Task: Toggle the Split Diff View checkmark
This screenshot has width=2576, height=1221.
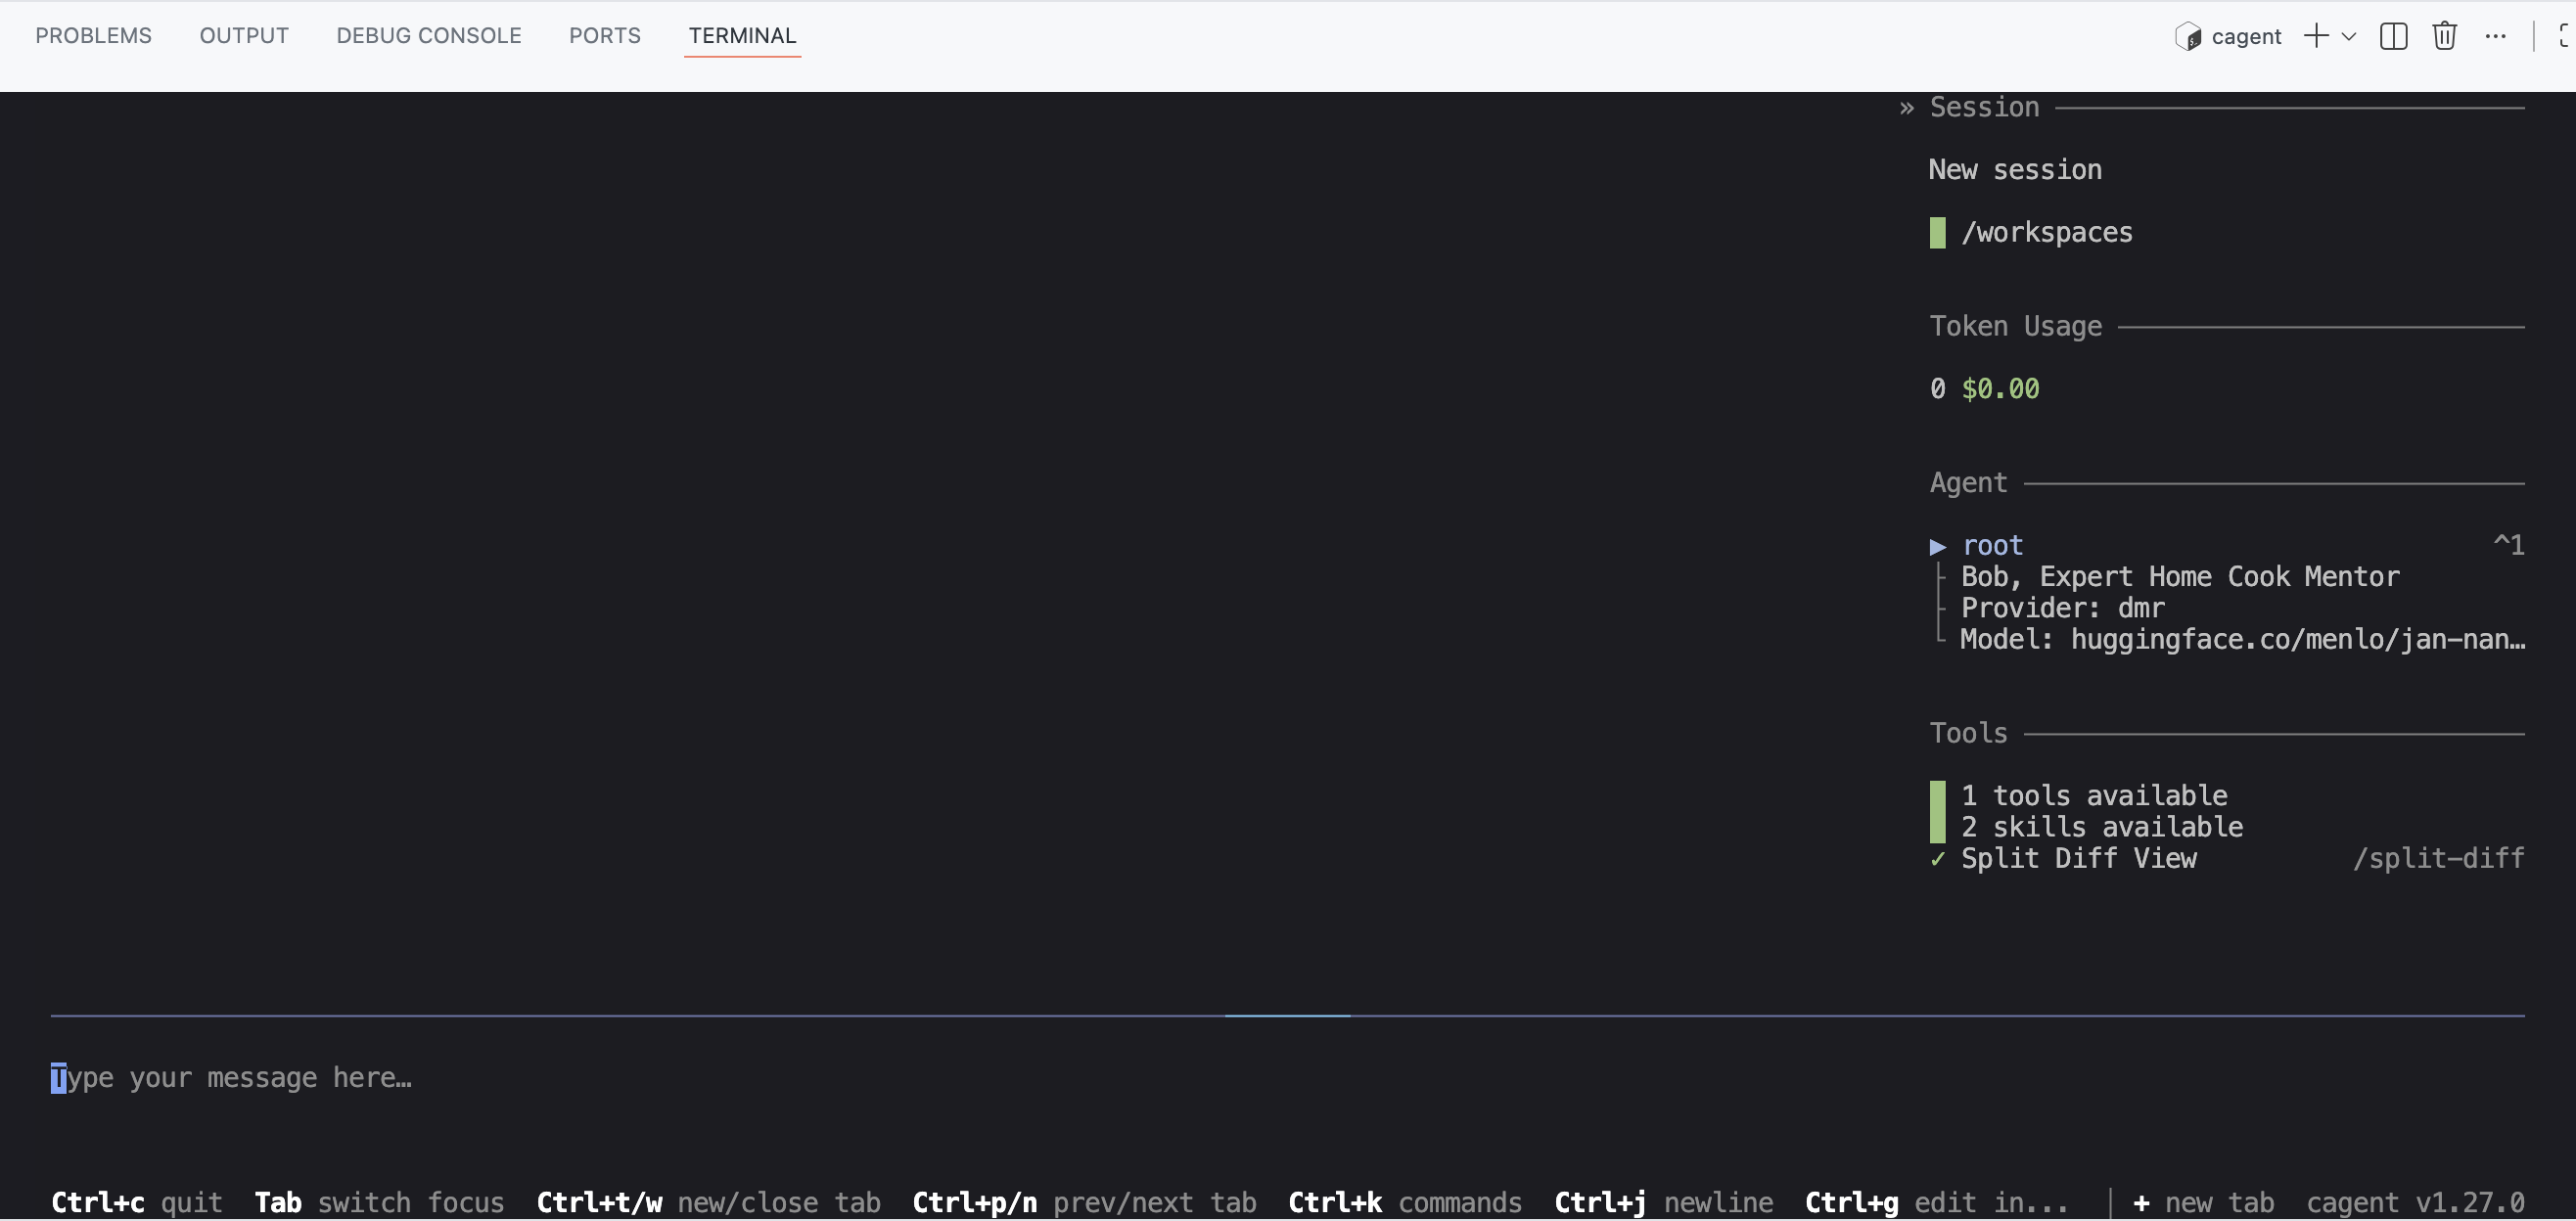Action: click(x=1938, y=859)
